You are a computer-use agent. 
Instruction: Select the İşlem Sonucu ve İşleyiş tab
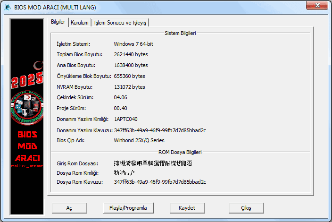coord(121,23)
